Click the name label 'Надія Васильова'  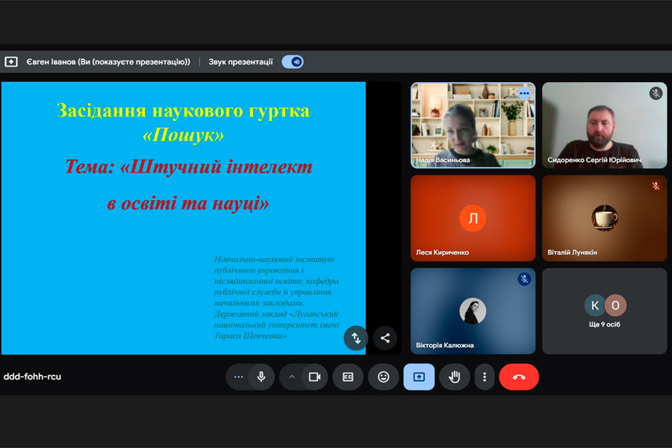pos(443,160)
